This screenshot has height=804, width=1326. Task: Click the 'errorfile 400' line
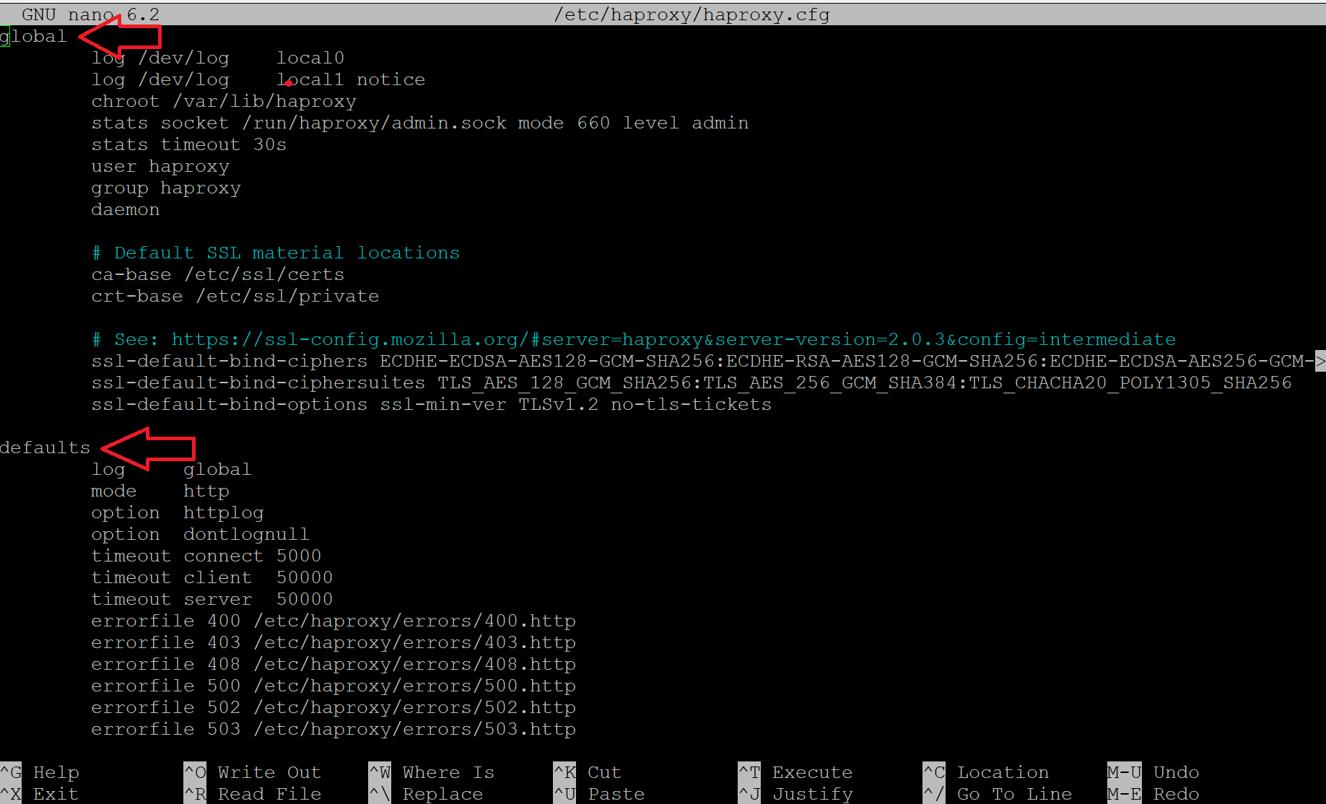tap(333, 621)
